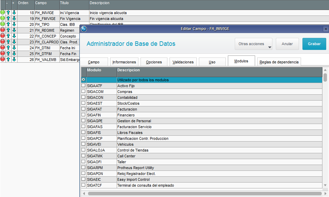Uncheck 'Utilizado por todos los modulos' checkbox
The height and width of the screenshot is (197, 329).
pos(83,80)
